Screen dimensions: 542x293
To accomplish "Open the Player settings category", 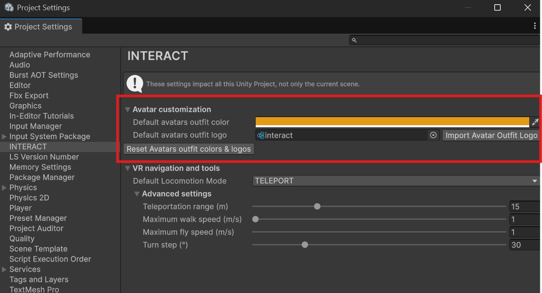I will pos(20,208).
